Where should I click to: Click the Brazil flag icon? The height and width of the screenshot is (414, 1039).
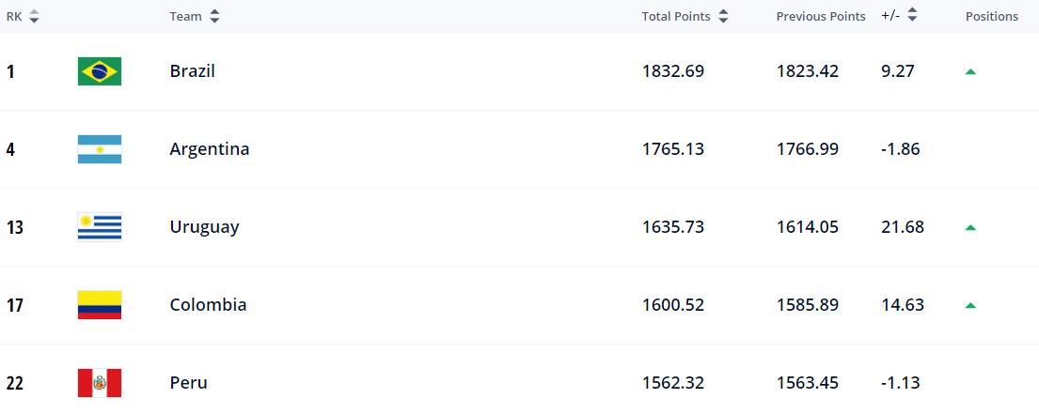click(x=99, y=71)
